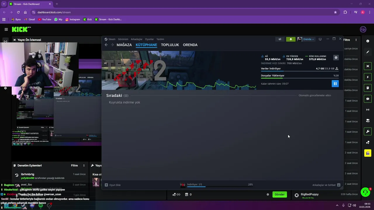
Task: Click the points dots icon in Kick sidebar
Action: [x=368, y=142]
